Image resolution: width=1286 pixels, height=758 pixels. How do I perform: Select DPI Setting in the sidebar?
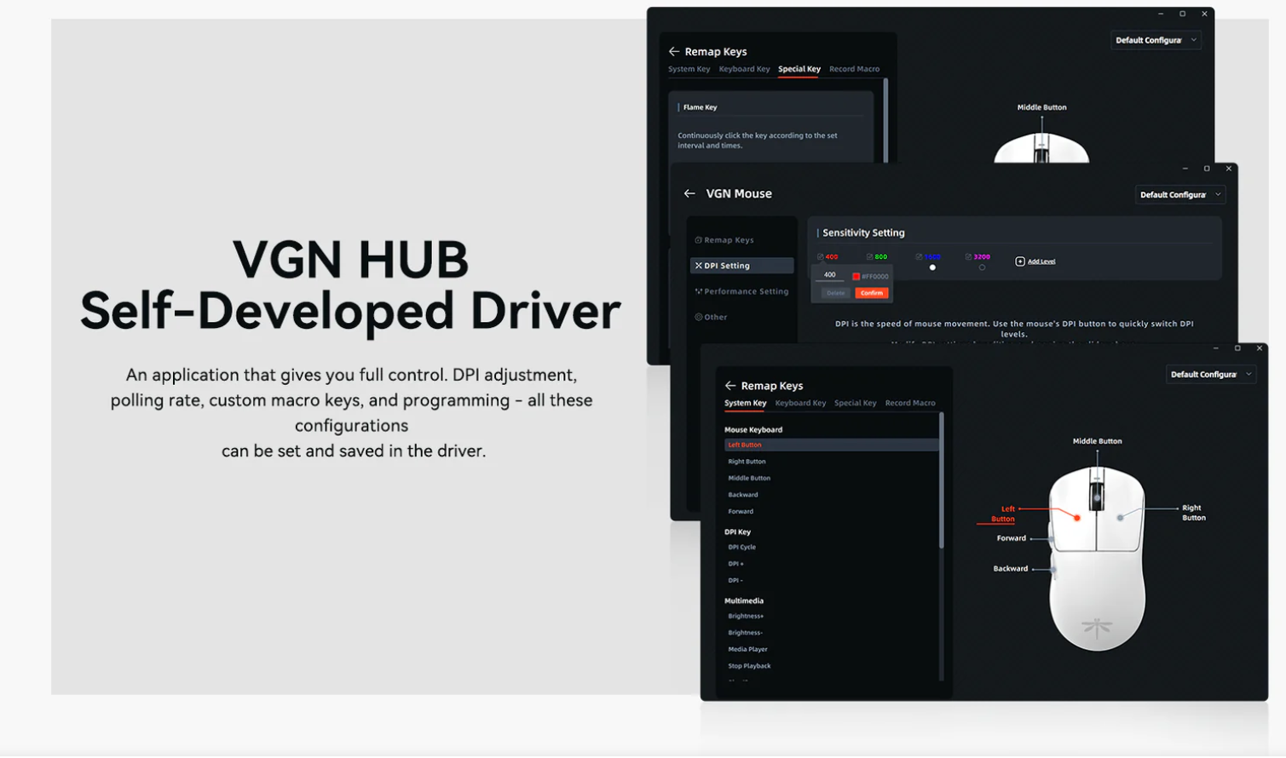coord(741,266)
